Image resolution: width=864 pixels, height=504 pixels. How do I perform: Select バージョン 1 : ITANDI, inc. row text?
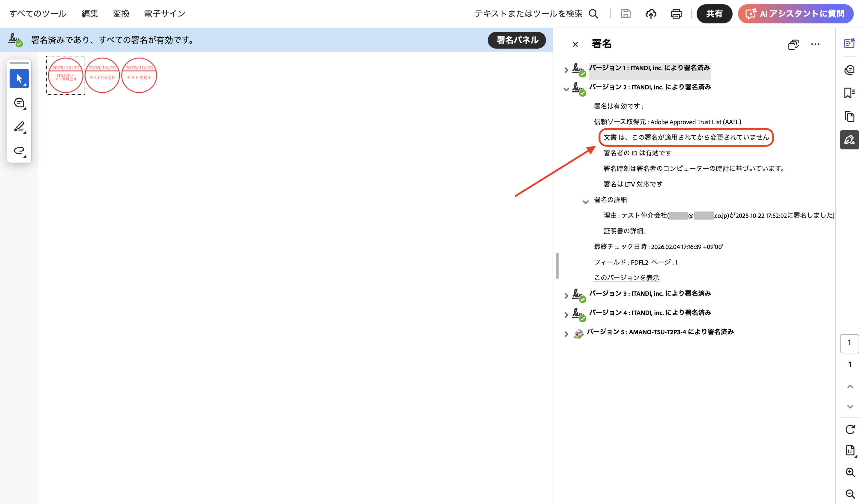click(649, 68)
